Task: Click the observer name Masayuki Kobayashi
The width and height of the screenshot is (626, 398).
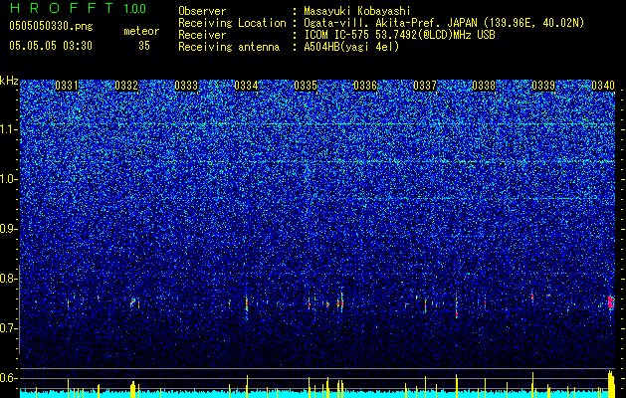Action: pos(357,11)
